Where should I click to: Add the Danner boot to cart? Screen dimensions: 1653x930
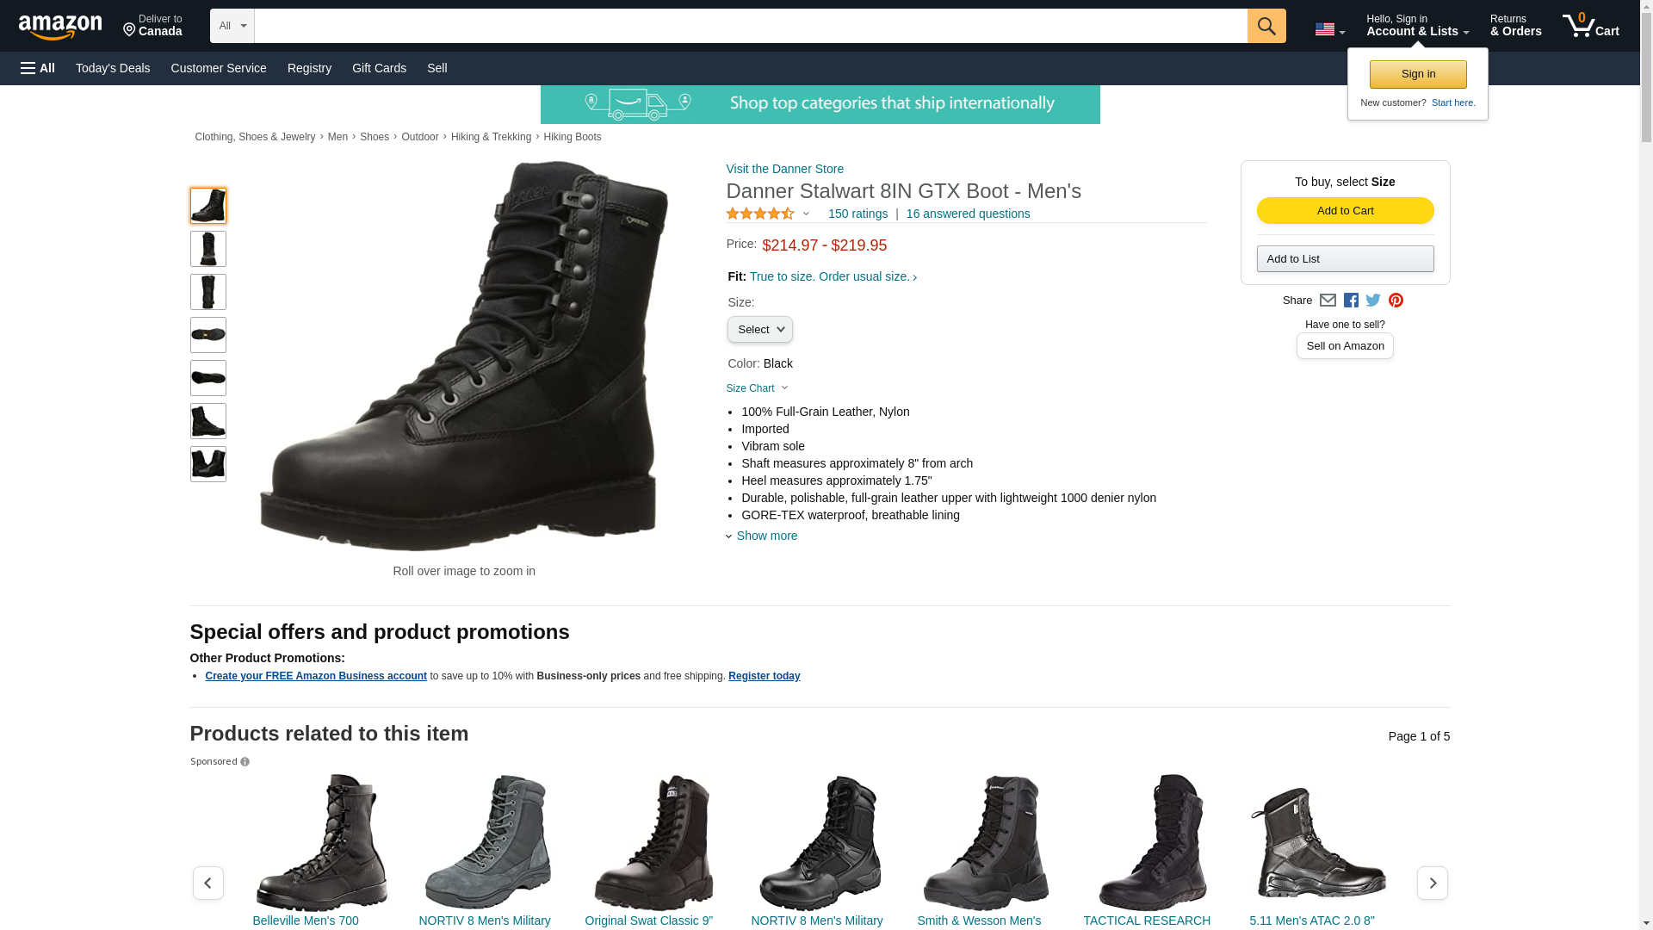[x=1345, y=211]
